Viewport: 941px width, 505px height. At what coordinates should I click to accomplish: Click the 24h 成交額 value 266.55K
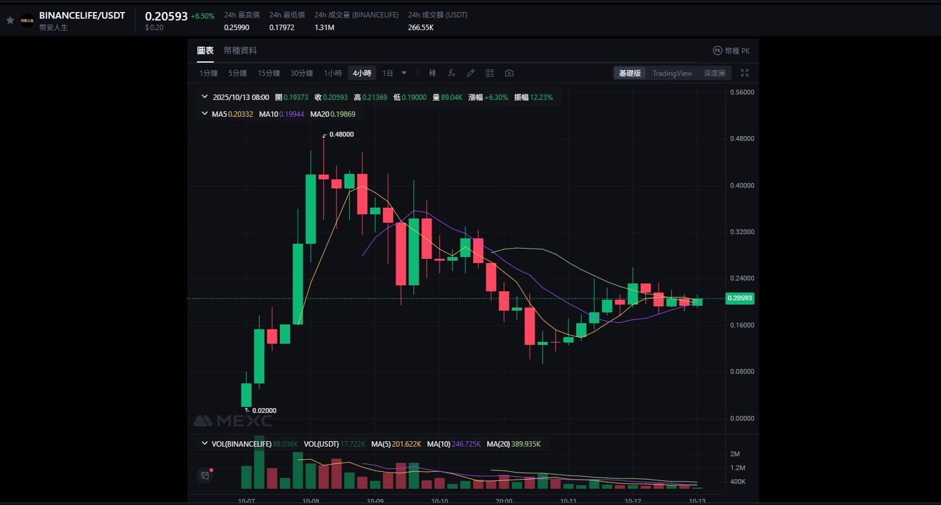pyautogui.click(x=421, y=27)
